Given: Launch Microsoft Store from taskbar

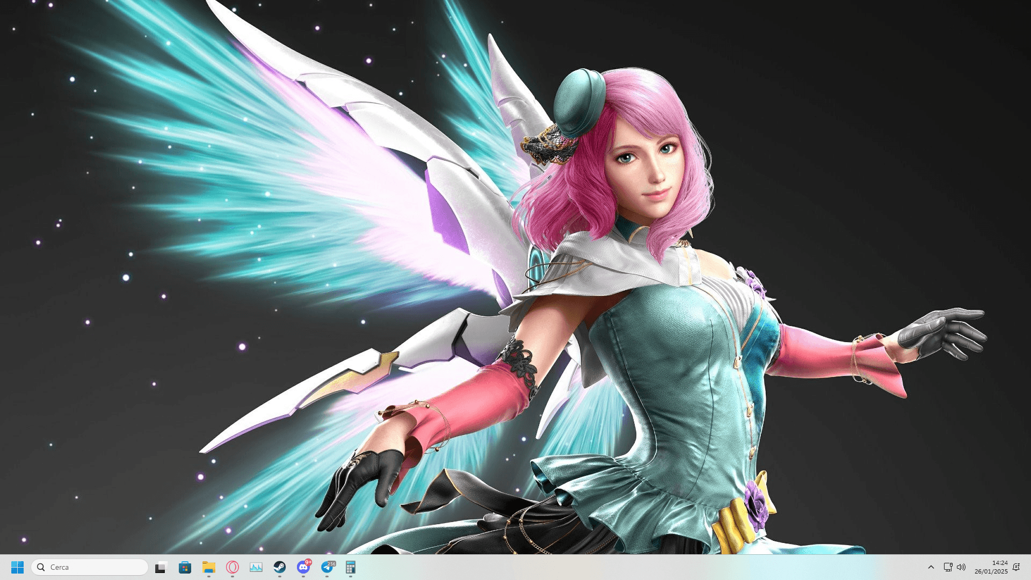Looking at the screenshot, I should [x=185, y=567].
